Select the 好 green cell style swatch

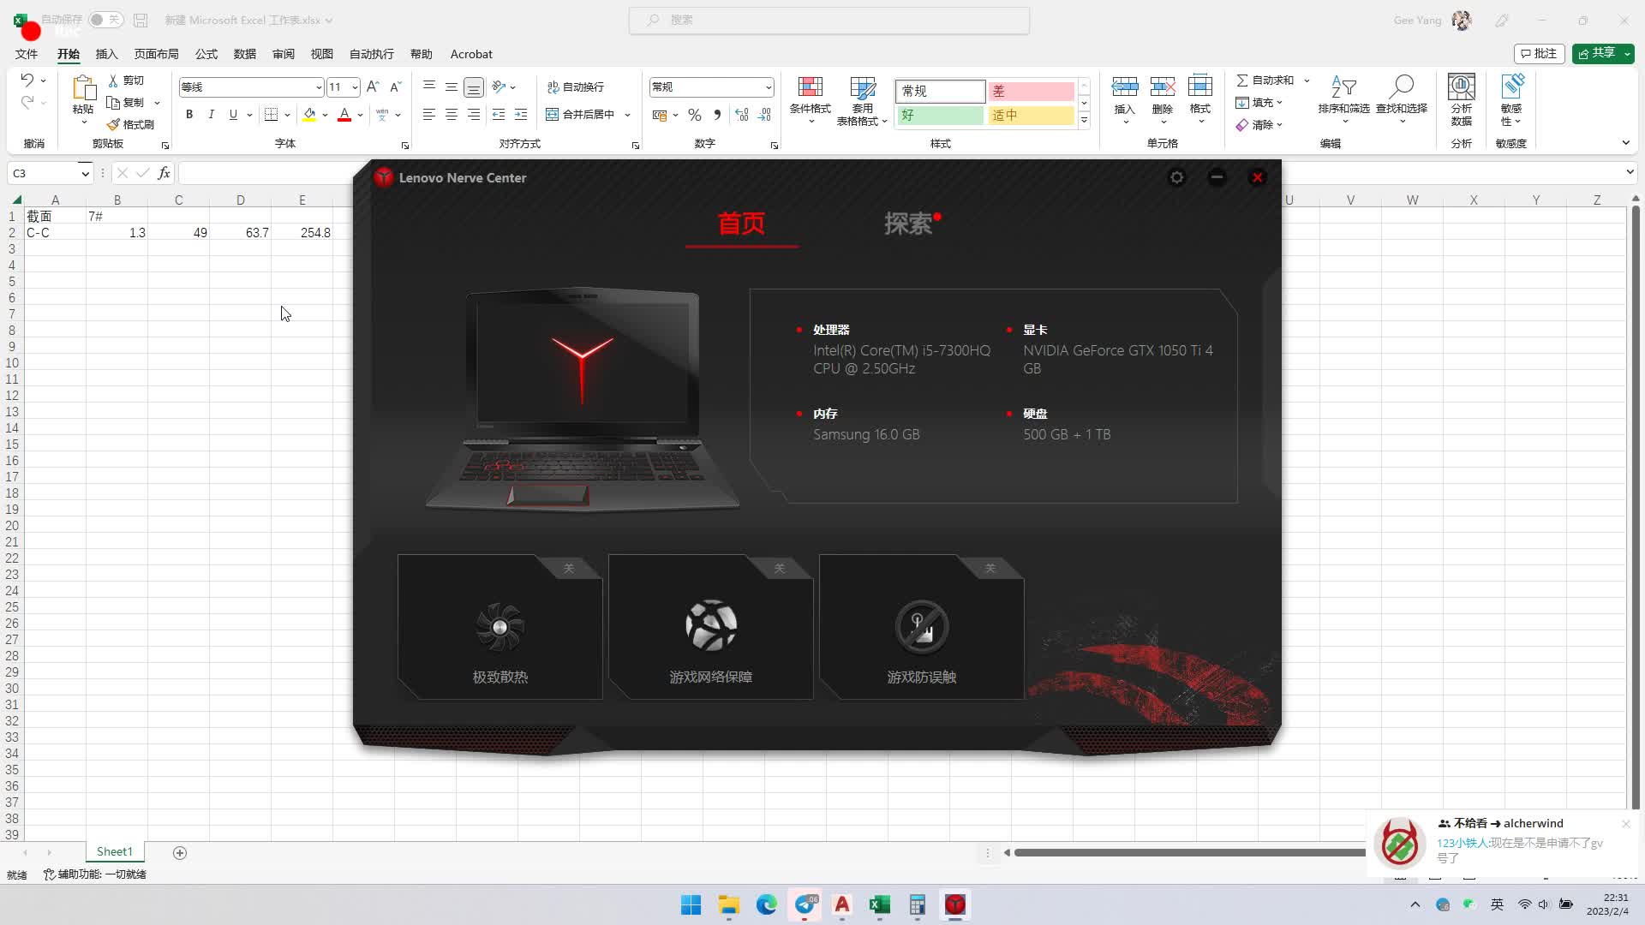click(940, 115)
